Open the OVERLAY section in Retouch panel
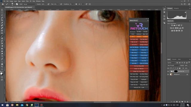Viewport: 191px width, 107px height. tap(139, 34)
